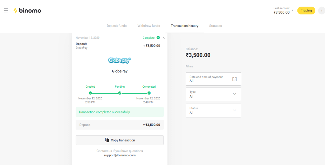Click the copy icon beside Copy transaction

pos(107,140)
